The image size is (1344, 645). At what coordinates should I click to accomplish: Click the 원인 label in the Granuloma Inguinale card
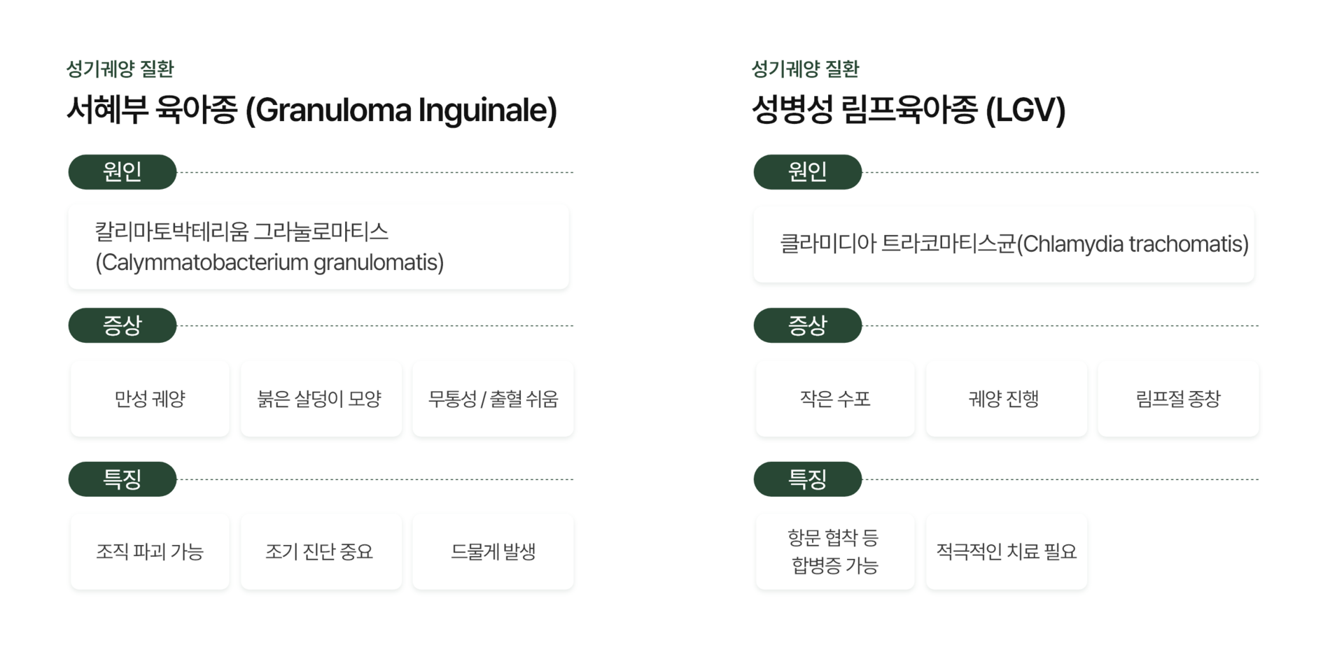(x=122, y=172)
